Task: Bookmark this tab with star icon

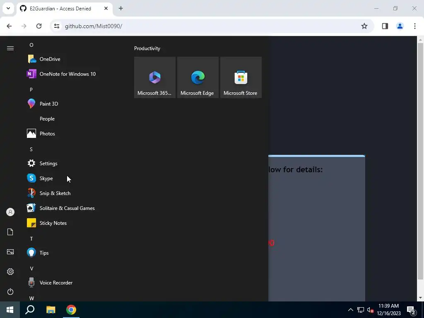Action: pos(364,26)
